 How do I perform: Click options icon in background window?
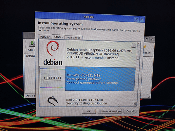[x=145, y=47]
